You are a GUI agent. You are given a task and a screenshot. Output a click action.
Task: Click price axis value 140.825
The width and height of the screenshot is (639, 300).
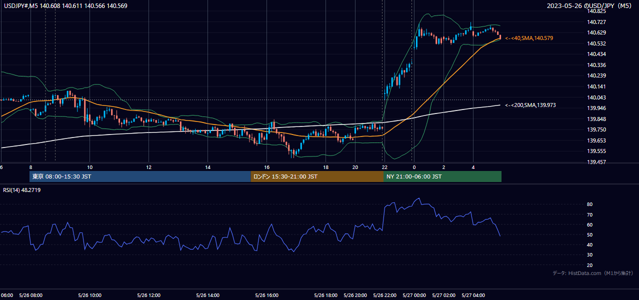click(x=596, y=11)
